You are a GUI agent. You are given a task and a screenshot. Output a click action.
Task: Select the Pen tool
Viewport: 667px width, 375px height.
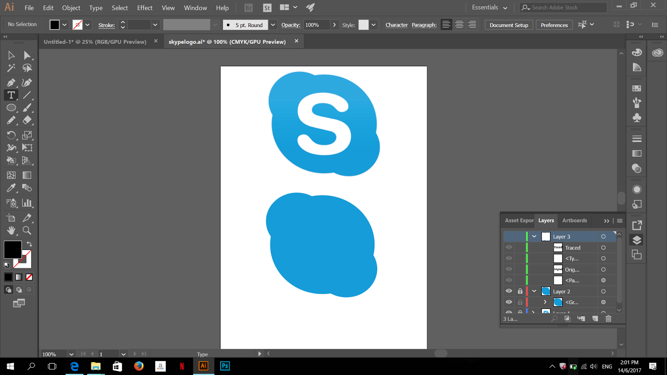point(11,82)
